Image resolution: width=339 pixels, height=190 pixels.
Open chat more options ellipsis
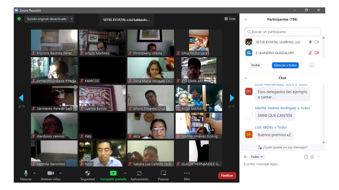coord(318,157)
